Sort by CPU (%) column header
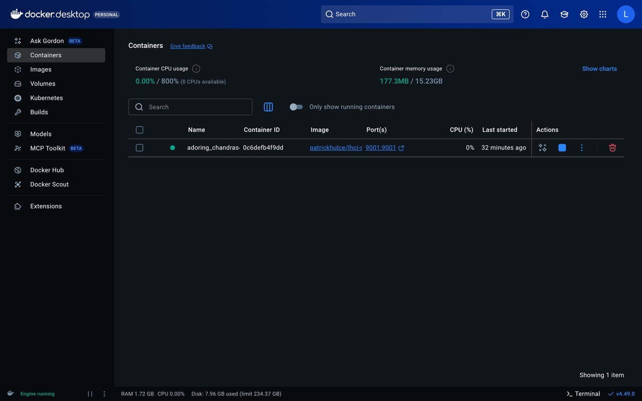Image resolution: width=642 pixels, height=401 pixels. pos(461,130)
